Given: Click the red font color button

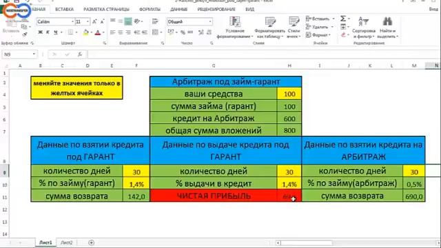Looking at the screenshot, I should pos(98,32).
